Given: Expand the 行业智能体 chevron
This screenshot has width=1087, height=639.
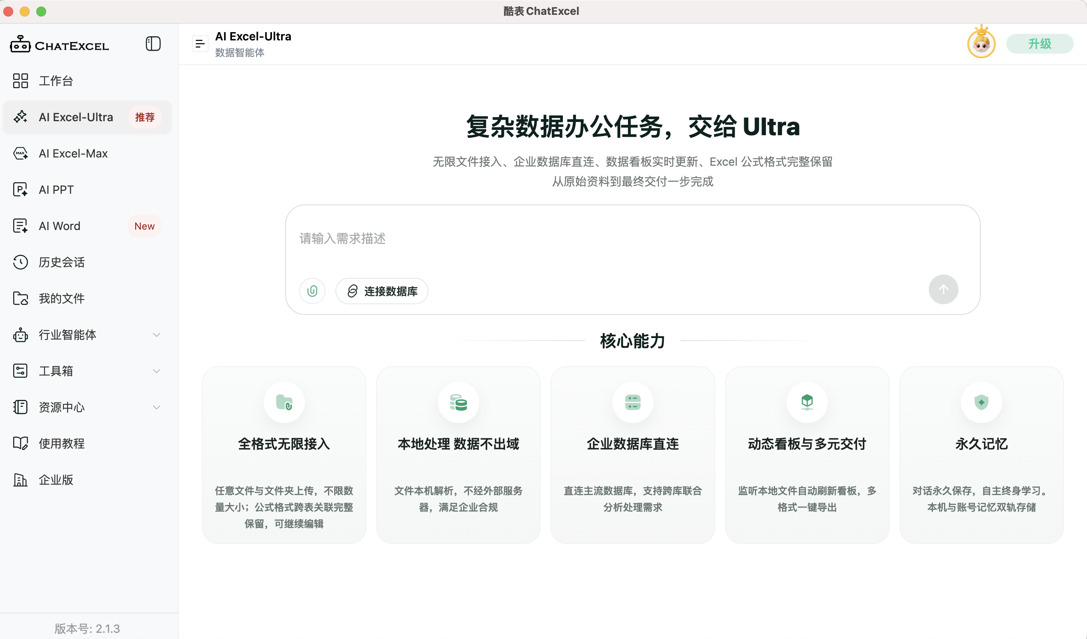Looking at the screenshot, I should click(x=157, y=335).
